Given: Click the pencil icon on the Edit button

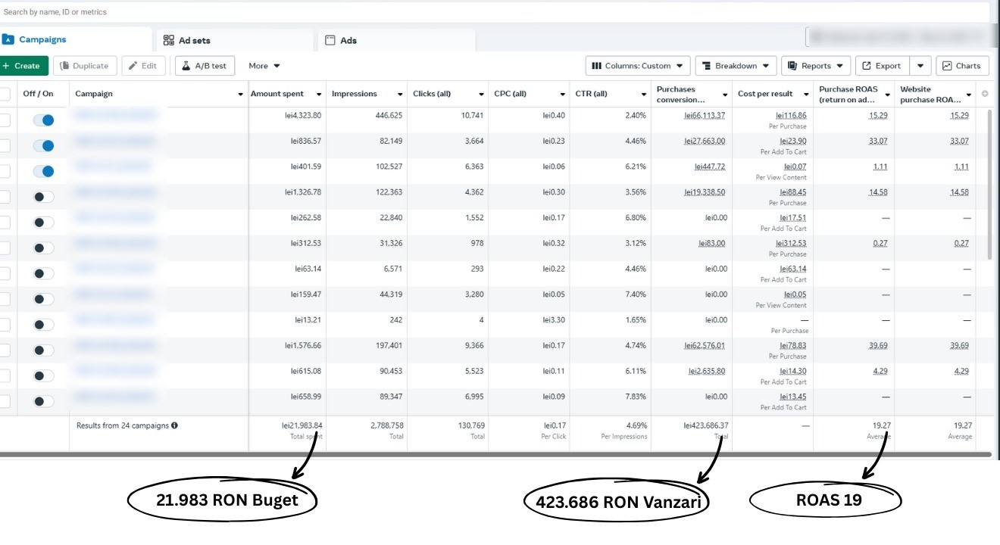Looking at the screenshot, I should tap(133, 66).
